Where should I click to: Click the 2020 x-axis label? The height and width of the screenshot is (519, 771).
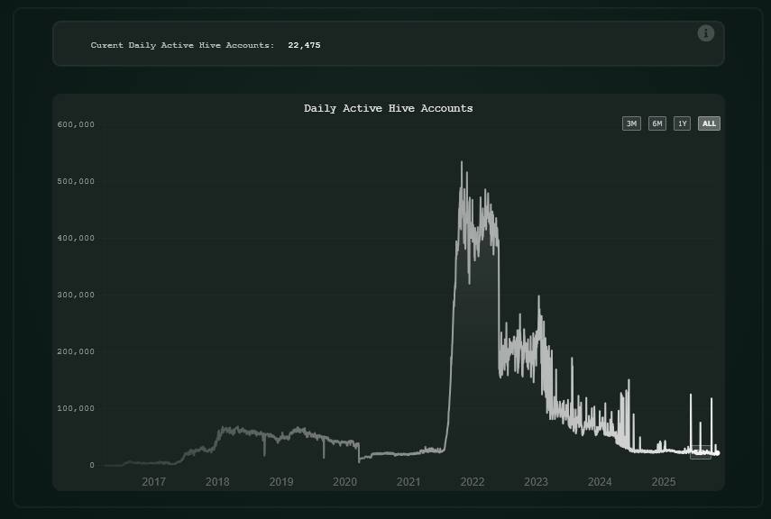pos(344,482)
